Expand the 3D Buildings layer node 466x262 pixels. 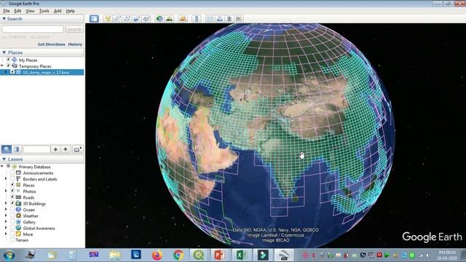tap(6, 203)
